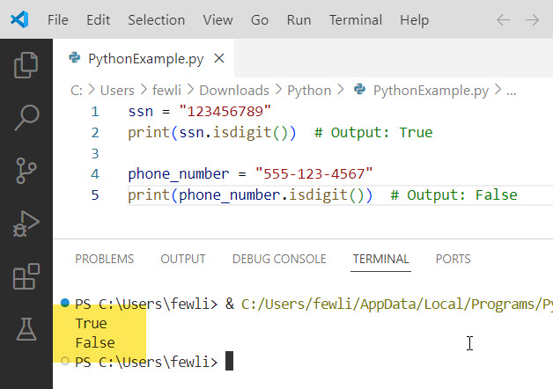Click the fewli breadcrumb segment
The height and width of the screenshot is (389, 553).
pyautogui.click(x=166, y=91)
